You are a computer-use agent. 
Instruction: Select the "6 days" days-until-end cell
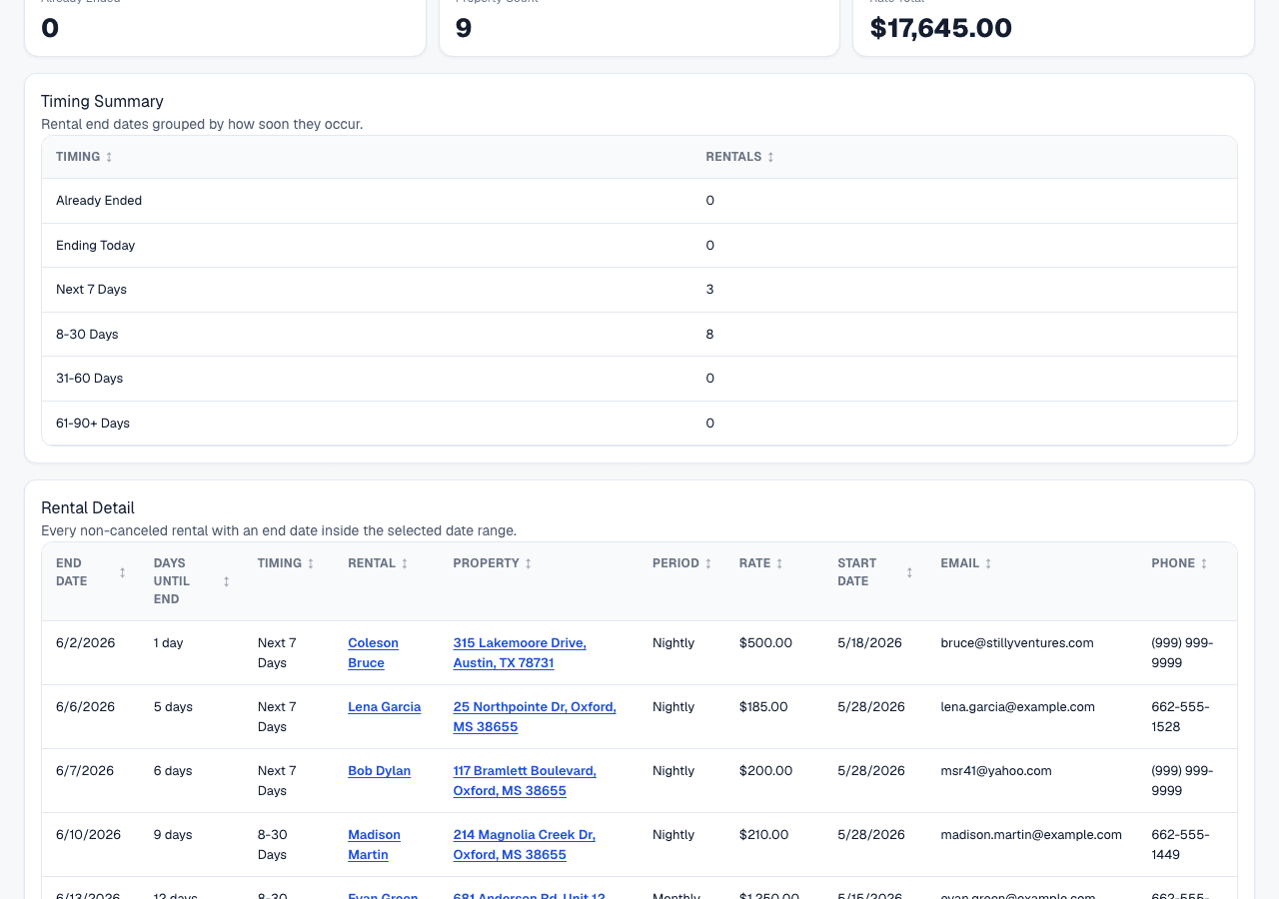(x=173, y=771)
